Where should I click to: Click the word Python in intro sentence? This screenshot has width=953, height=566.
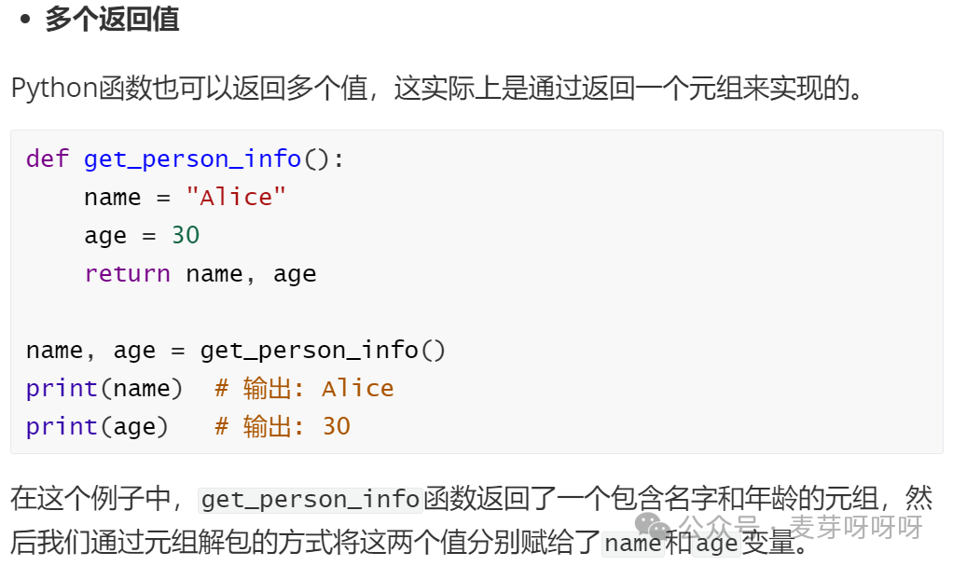click(x=55, y=89)
